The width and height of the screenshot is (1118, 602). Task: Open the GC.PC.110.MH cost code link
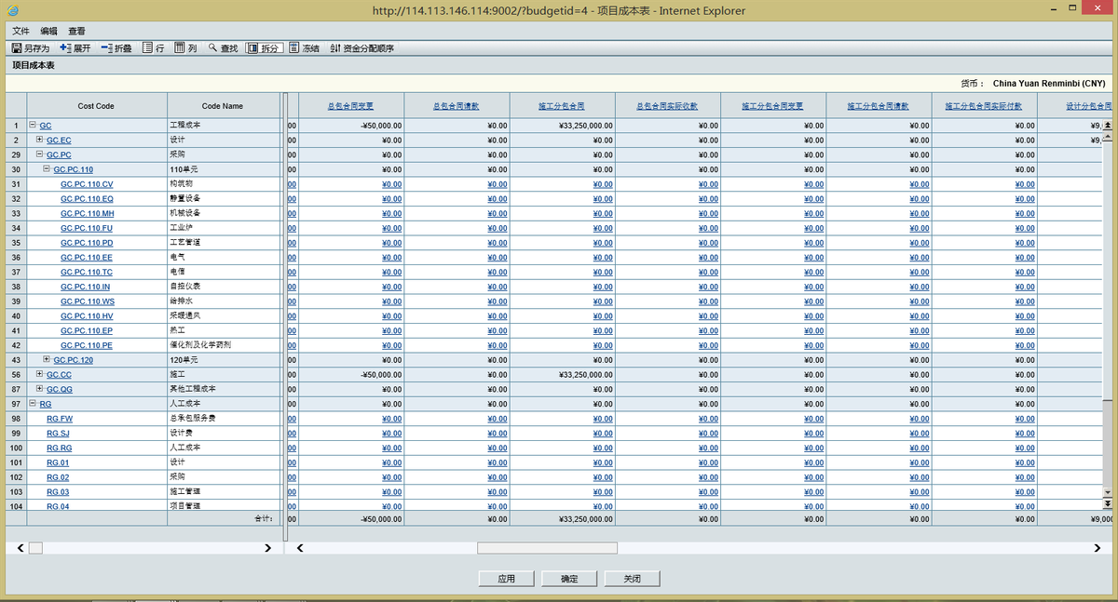[x=87, y=213]
